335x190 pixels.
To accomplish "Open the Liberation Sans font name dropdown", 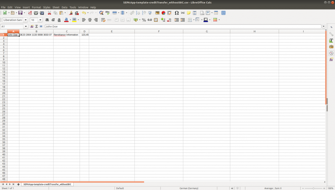I will tap(26, 20).
